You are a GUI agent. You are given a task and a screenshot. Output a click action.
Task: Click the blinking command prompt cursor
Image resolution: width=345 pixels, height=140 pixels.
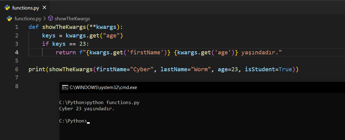[88, 122]
